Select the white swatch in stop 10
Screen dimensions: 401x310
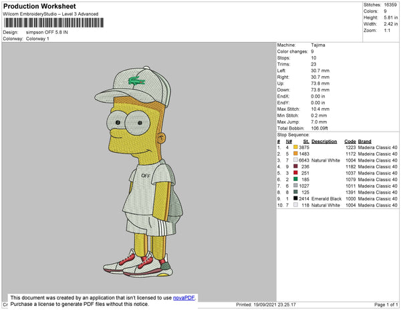(x=295, y=204)
